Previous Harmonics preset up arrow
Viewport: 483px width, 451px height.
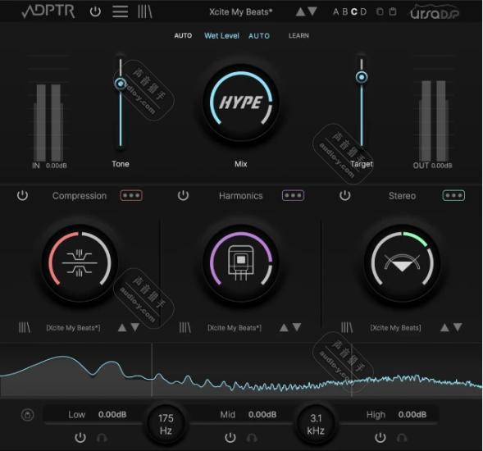pyautogui.click(x=284, y=327)
